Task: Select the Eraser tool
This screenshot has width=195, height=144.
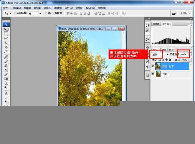Action: point(6,74)
